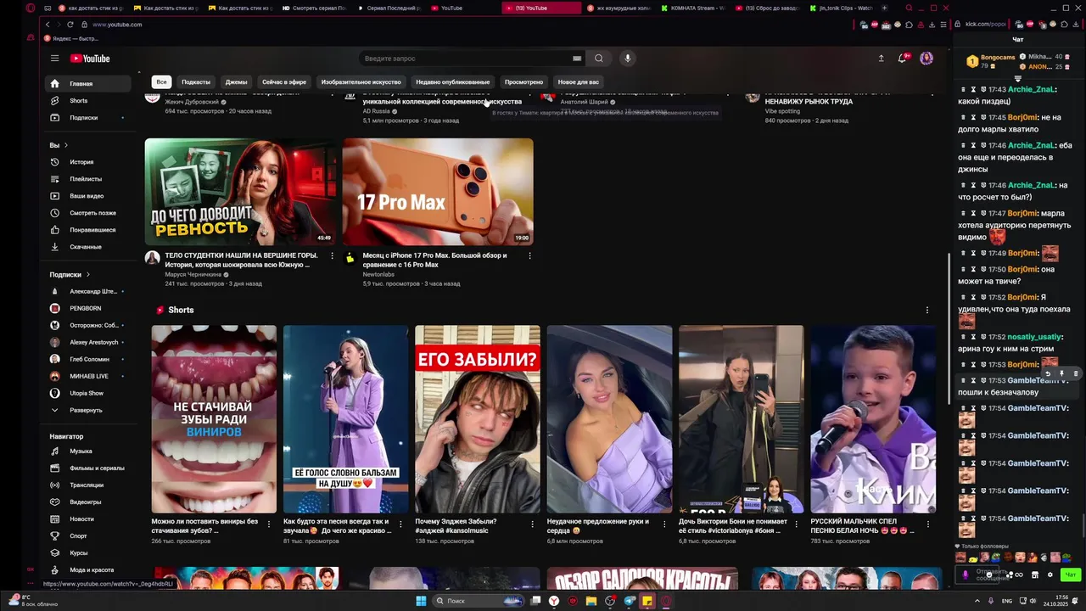
Task: Select the Новое для вас filter chip
Action: pos(579,82)
